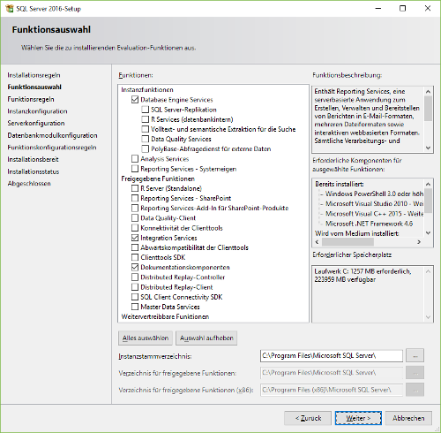The width and height of the screenshot is (441, 433).
Task: Select Reporting Services - Systemeigen checkbox
Action: [135, 169]
